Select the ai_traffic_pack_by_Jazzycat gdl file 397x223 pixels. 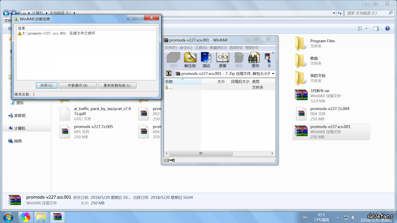pyautogui.click(x=96, y=113)
